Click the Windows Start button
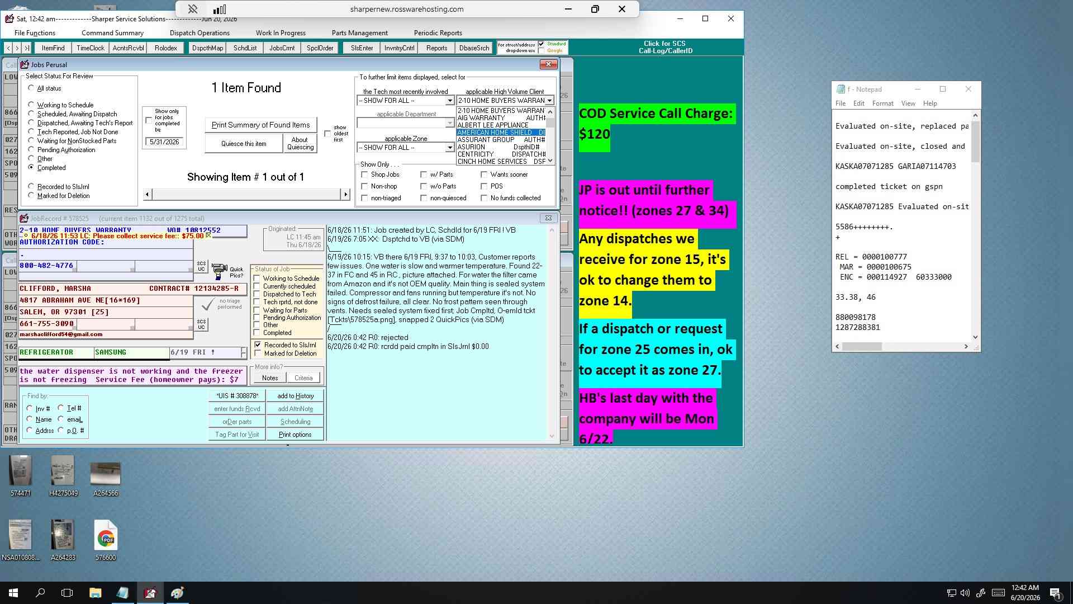Screen dimensions: 1073x604 point(13,593)
